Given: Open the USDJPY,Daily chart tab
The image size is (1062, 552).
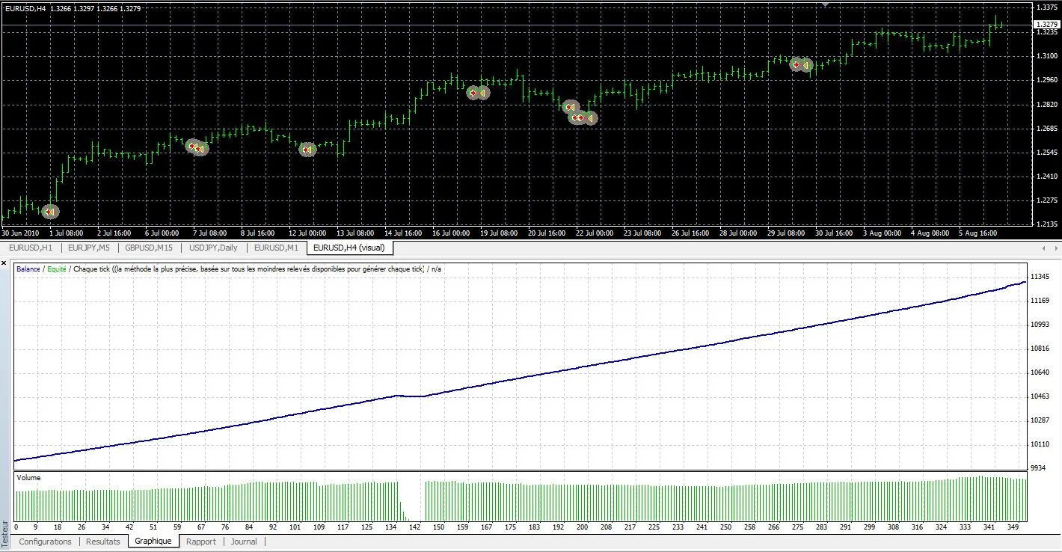Looking at the screenshot, I should [x=212, y=248].
